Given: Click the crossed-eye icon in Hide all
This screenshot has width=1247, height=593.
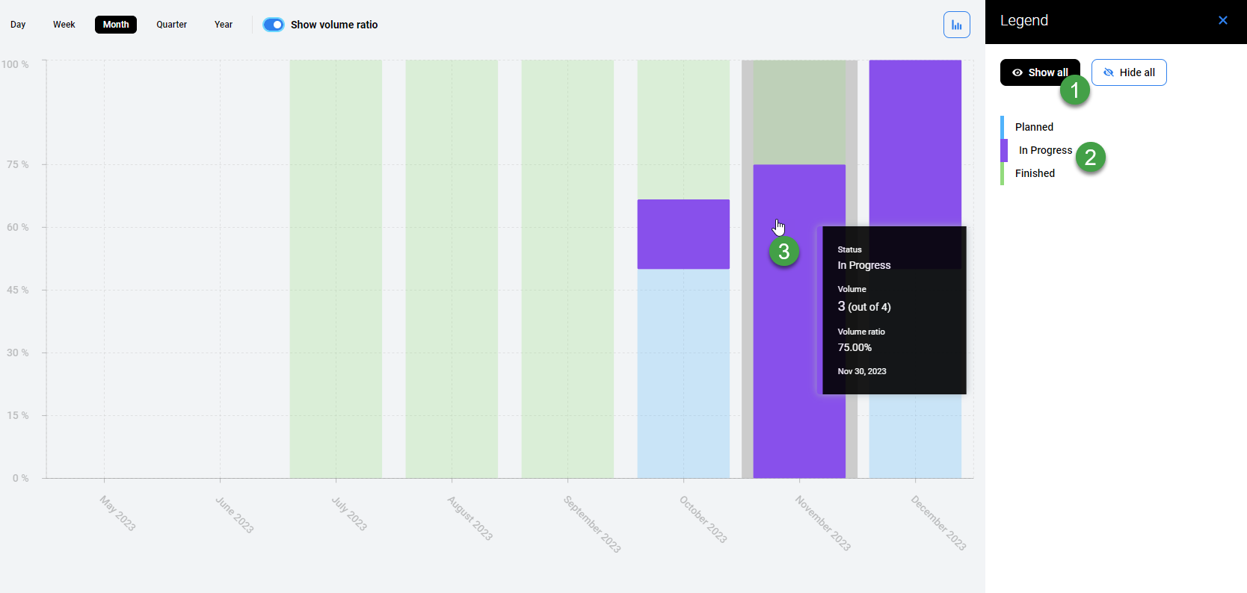Looking at the screenshot, I should (x=1108, y=72).
